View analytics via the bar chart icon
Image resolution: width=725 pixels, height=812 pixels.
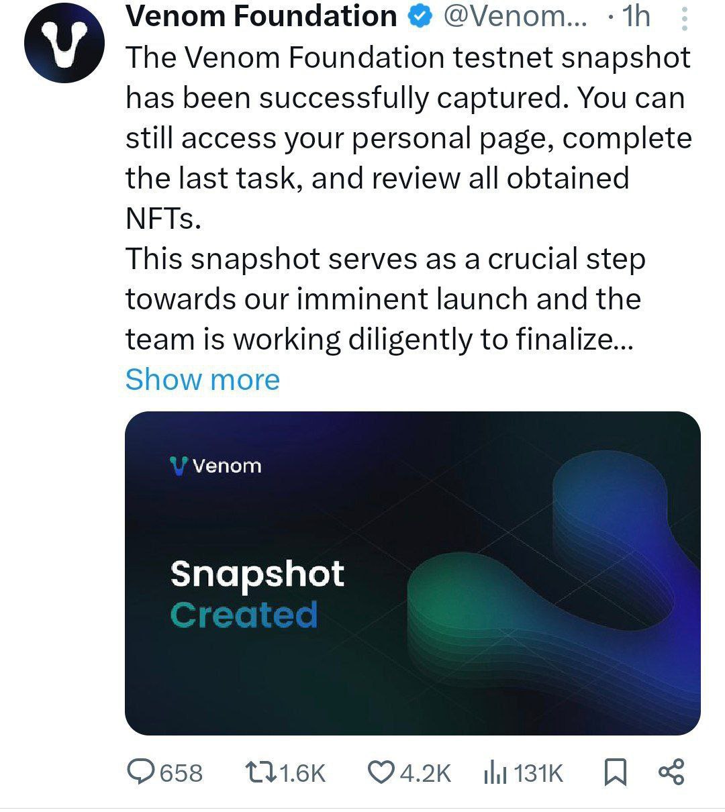(495, 773)
